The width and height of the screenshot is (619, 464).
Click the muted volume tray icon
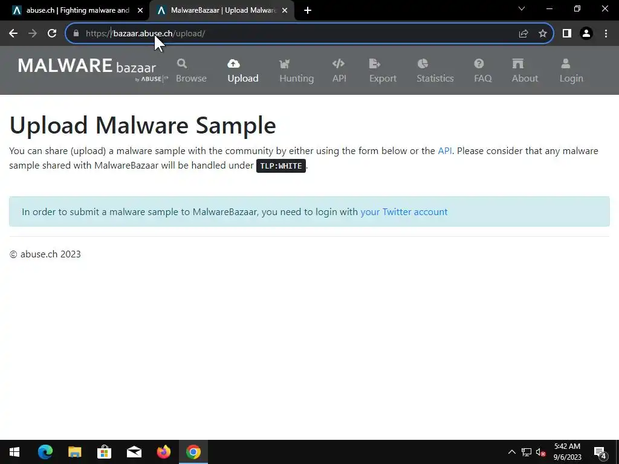(x=540, y=452)
